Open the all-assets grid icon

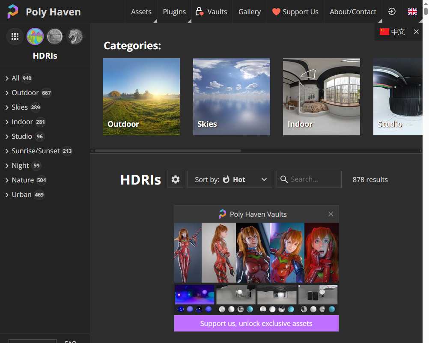15,36
